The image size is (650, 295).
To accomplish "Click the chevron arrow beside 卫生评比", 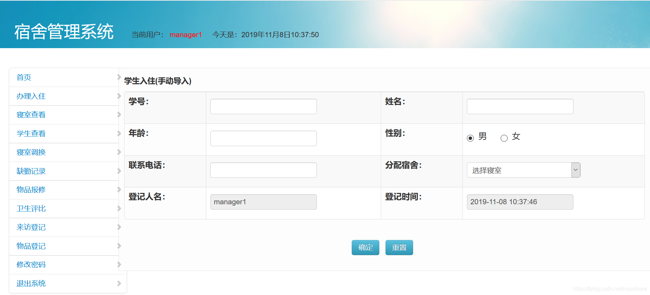I will coord(119,208).
